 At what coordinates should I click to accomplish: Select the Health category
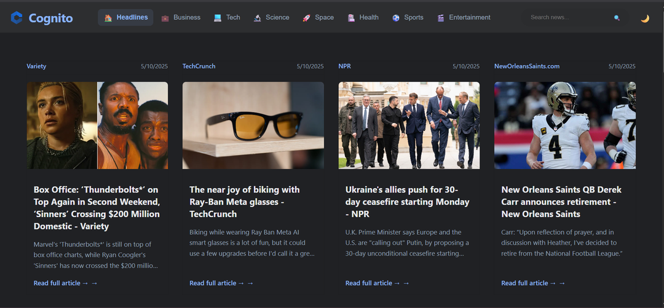pos(363,17)
